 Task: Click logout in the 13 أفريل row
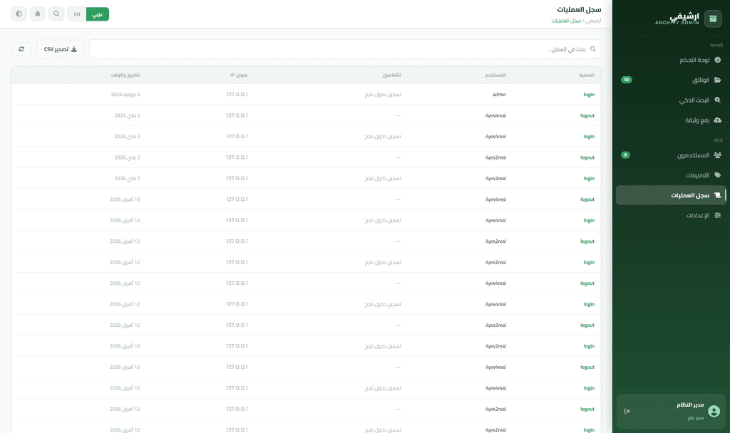[x=587, y=199]
